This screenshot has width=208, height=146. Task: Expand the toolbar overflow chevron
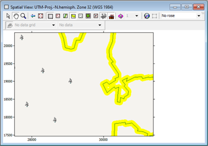[x=203, y=13]
